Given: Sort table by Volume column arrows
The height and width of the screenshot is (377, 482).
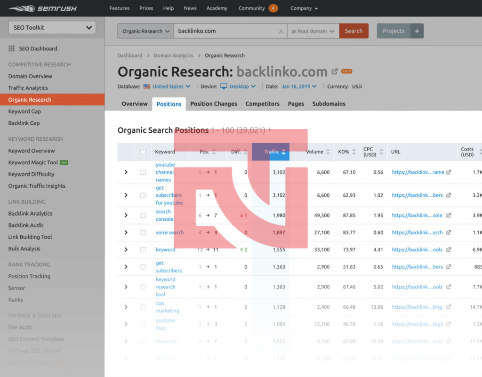Looking at the screenshot, I should pos(328,152).
